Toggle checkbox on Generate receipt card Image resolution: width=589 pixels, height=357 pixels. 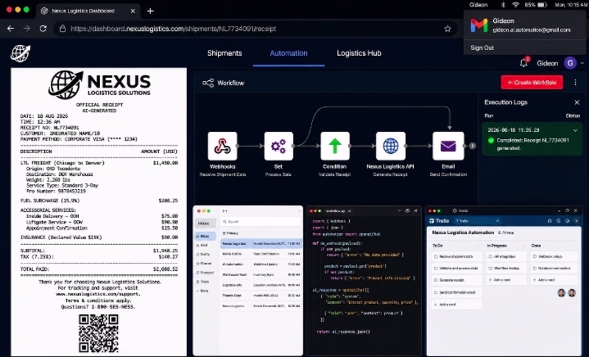[436, 280]
